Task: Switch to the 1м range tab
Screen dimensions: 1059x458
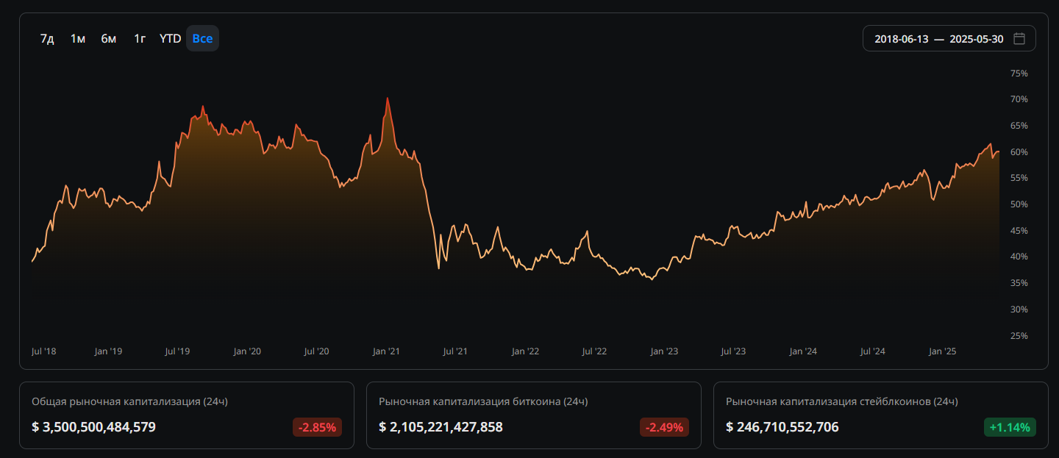Action: 78,38
